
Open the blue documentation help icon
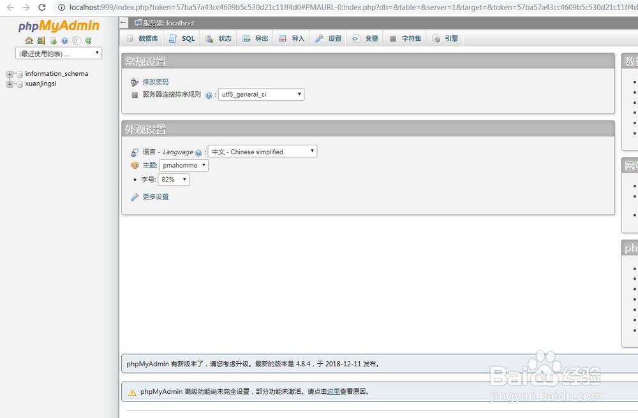click(64, 41)
